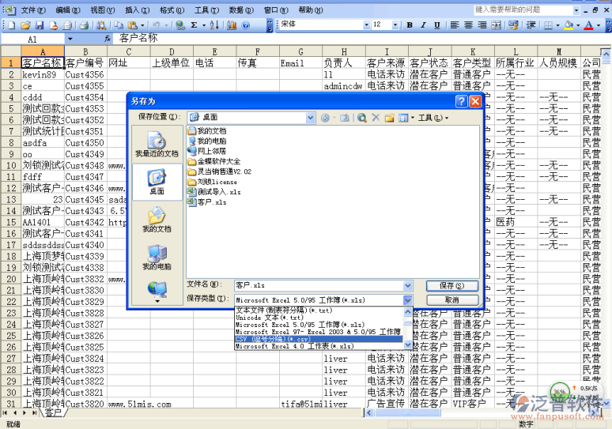Open My Recent Documents (我最近的文档) location

click(x=157, y=143)
